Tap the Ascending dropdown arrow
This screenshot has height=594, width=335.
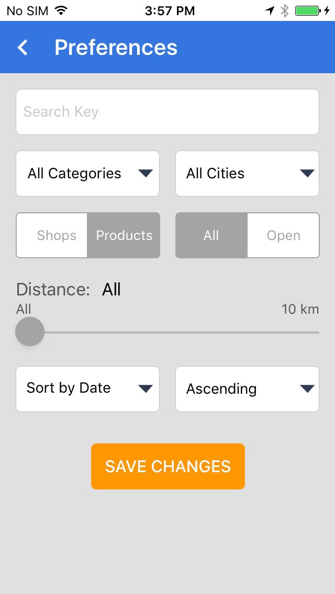307,389
